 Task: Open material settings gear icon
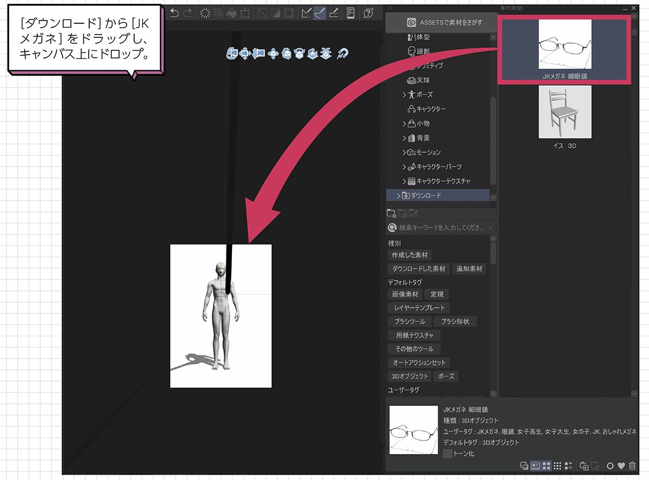click(610, 465)
